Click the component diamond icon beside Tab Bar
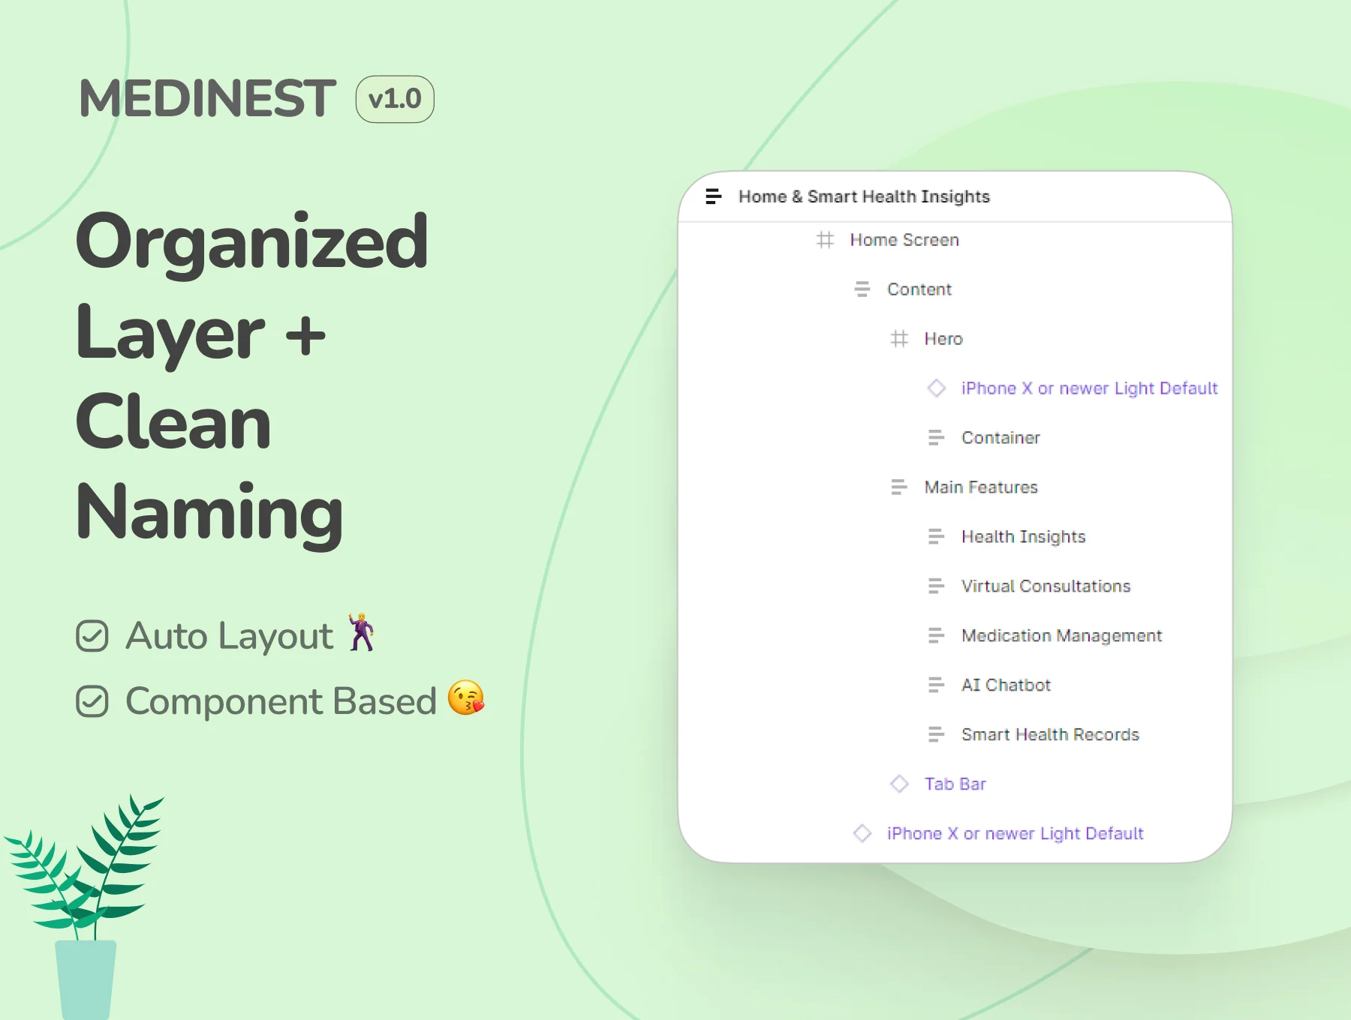 899,784
